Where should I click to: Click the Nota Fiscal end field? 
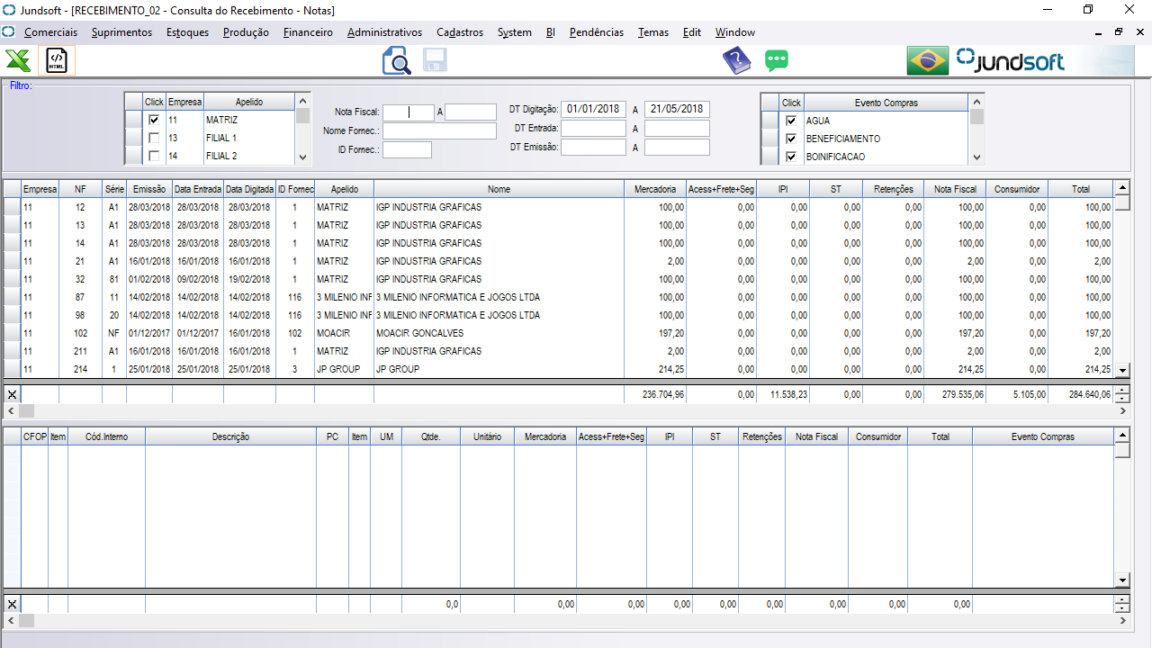click(471, 112)
